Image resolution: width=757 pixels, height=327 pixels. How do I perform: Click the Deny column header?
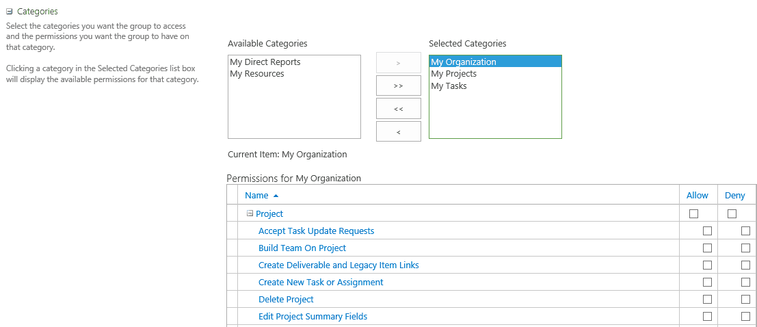[x=735, y=195]
